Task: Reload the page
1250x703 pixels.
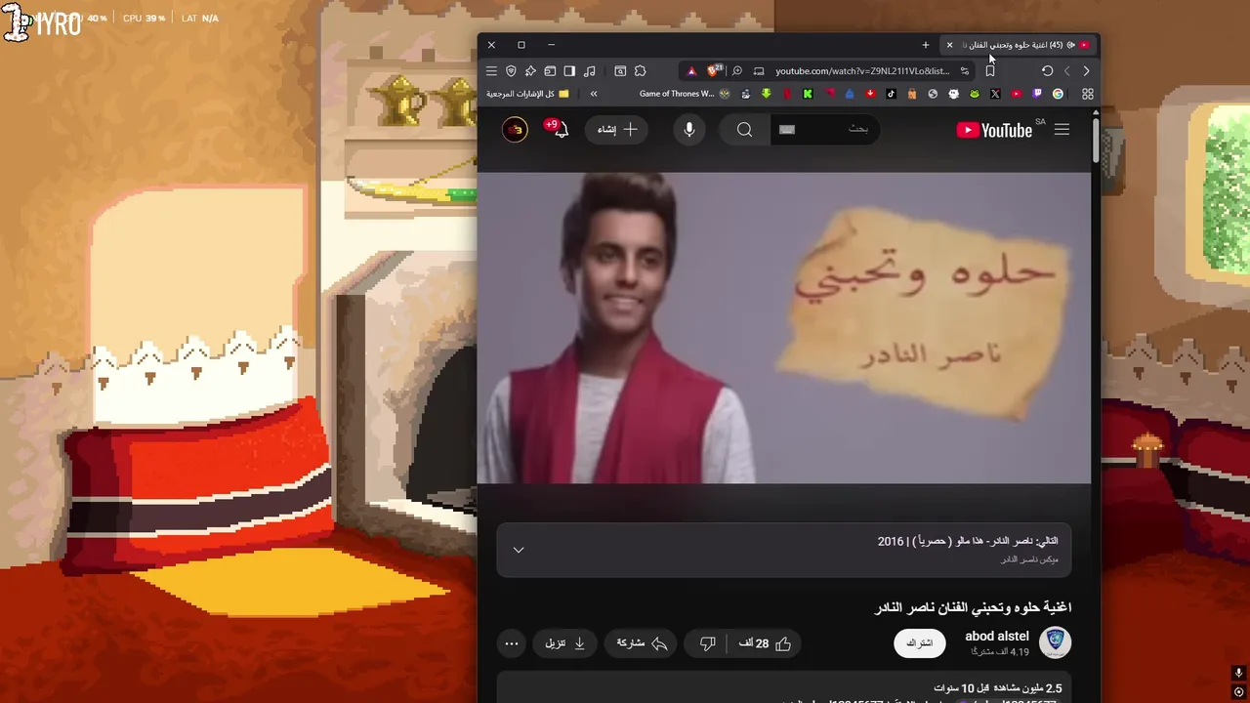Action: point(1047,71)
